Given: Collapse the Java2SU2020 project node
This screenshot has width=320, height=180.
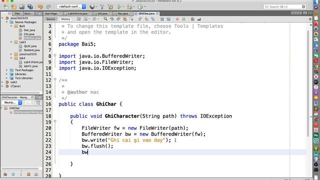Looking at the screenshot, I should coord(2,18).
